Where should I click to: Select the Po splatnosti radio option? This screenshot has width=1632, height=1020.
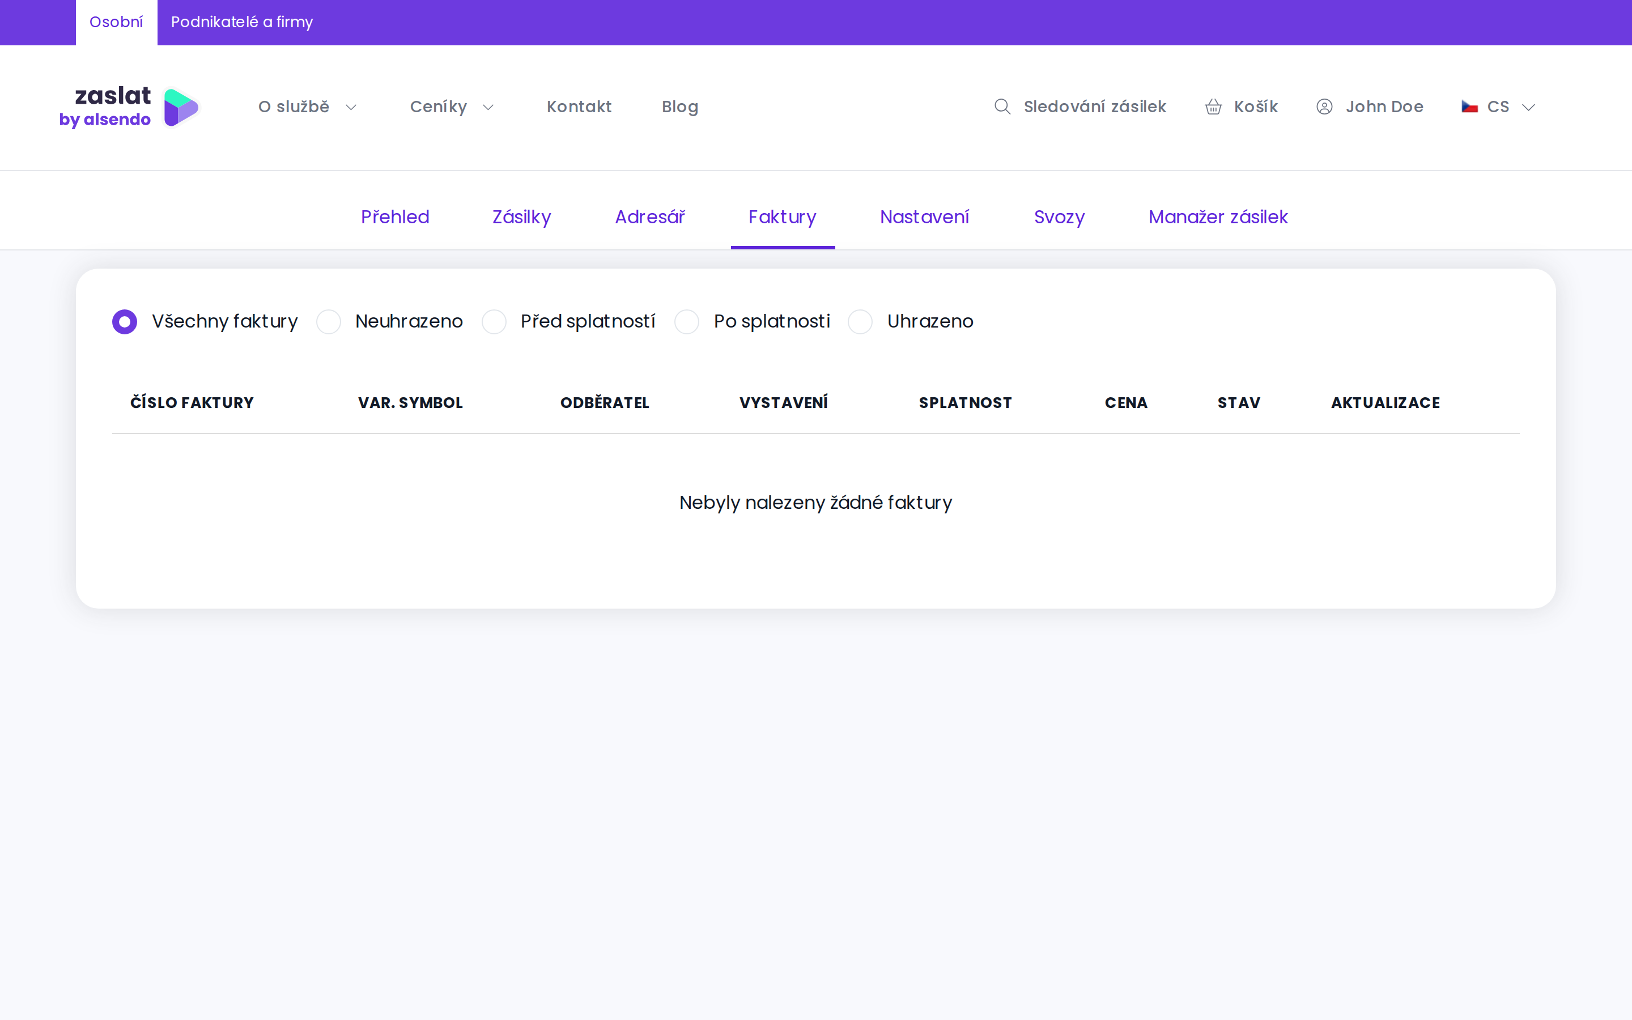(687, 322)
